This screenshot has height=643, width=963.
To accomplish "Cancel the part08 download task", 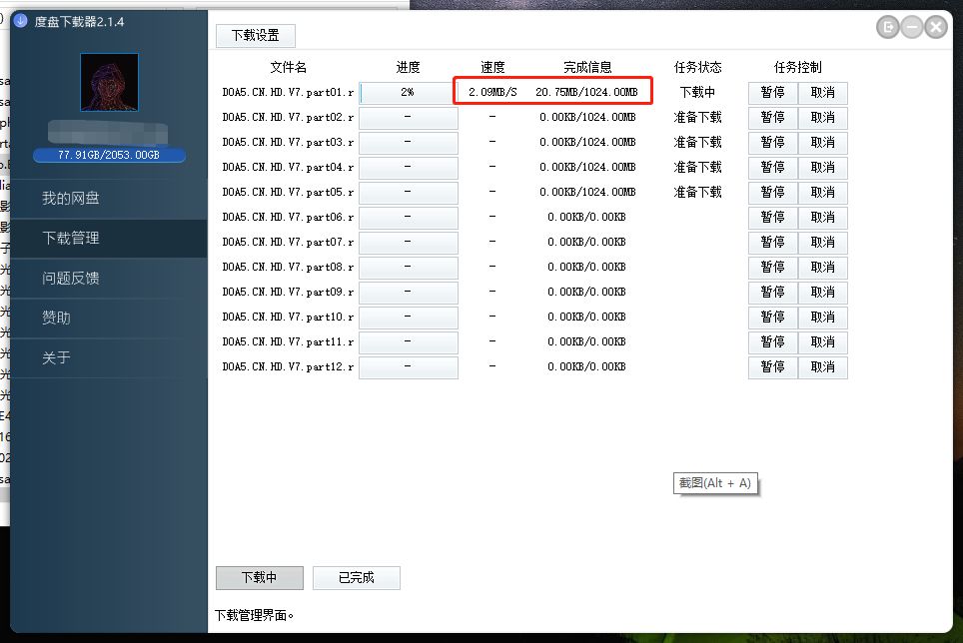I will tap(823, 267).
